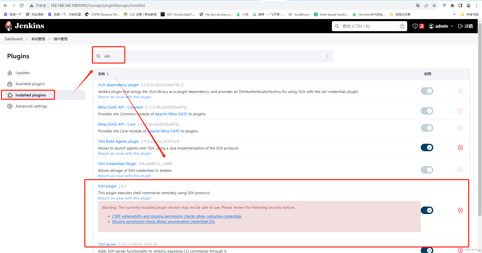Toggle JSch dependency plugin enable switch

[427, 91]
